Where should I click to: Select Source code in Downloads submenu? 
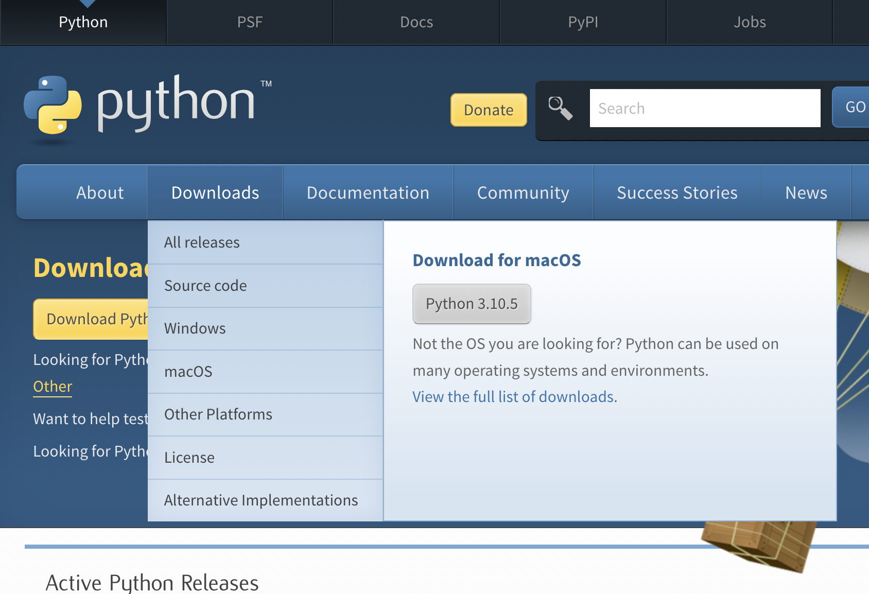[x=265, y=286]
